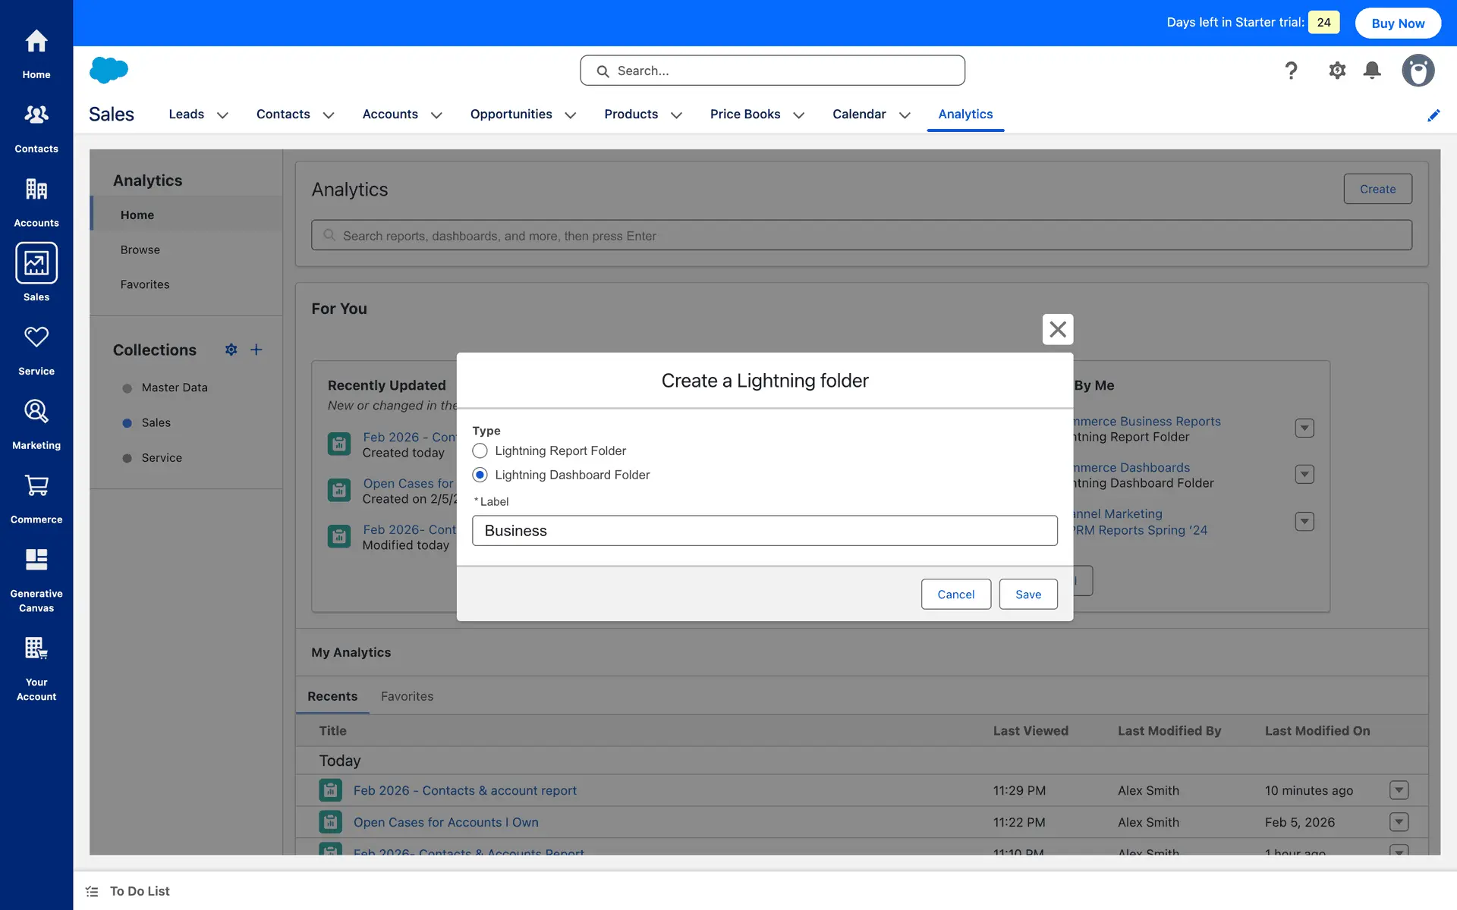Click the Label field containing Business
Screen dimensions: 1457x910
(x=764, y=531)
